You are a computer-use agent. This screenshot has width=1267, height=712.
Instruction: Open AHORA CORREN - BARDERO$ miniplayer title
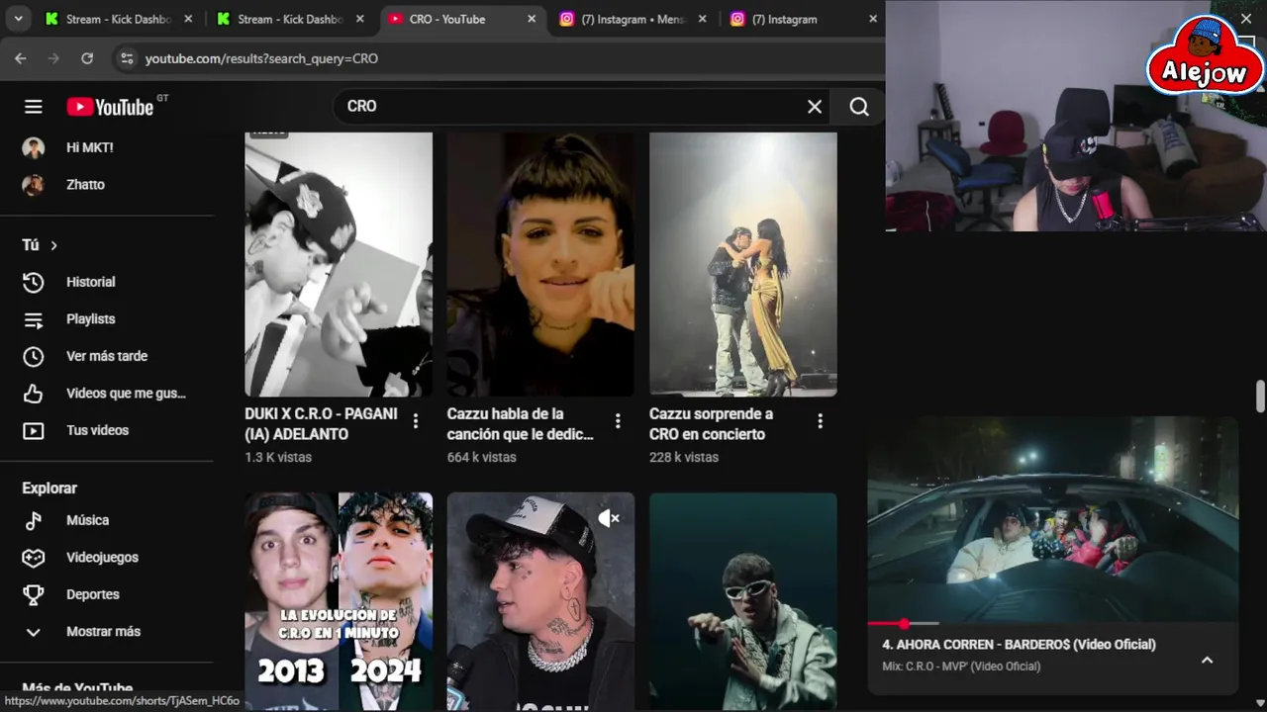coord(1019,645)
